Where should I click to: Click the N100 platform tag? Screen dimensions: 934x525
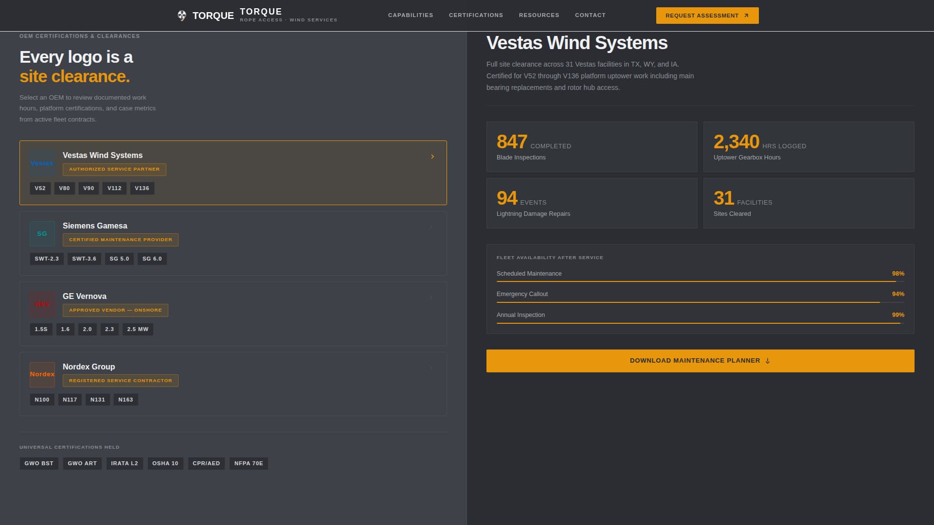pos(42,400)
